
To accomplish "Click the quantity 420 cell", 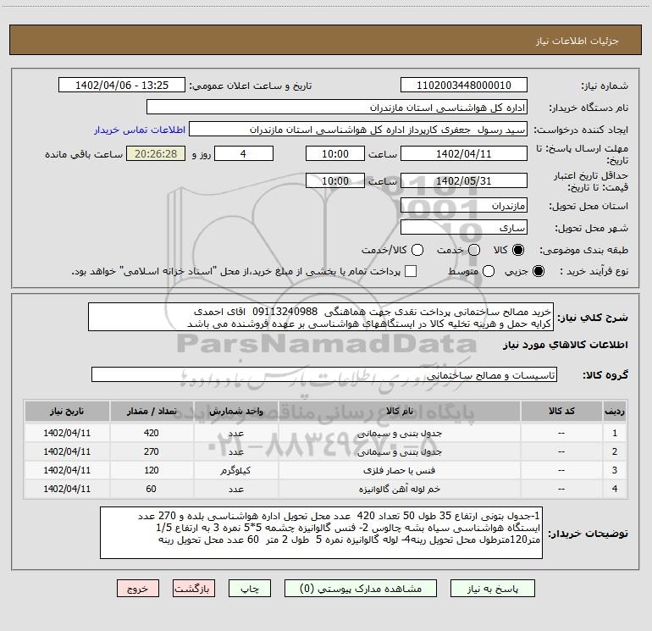I will click(152, 433).
